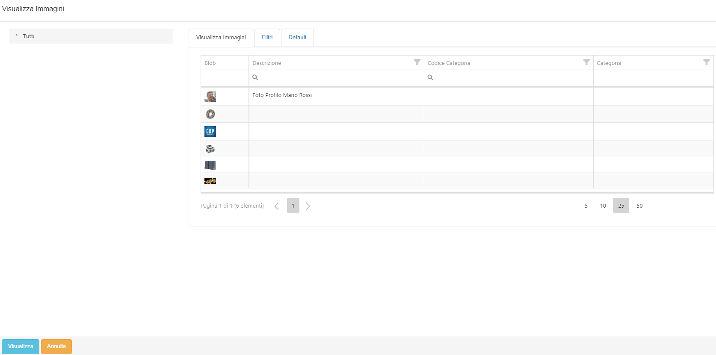
Task: Select the 'Foto Profilo Mario Rossi' cell
Action: pyautogui.click(x=336, y=97)
